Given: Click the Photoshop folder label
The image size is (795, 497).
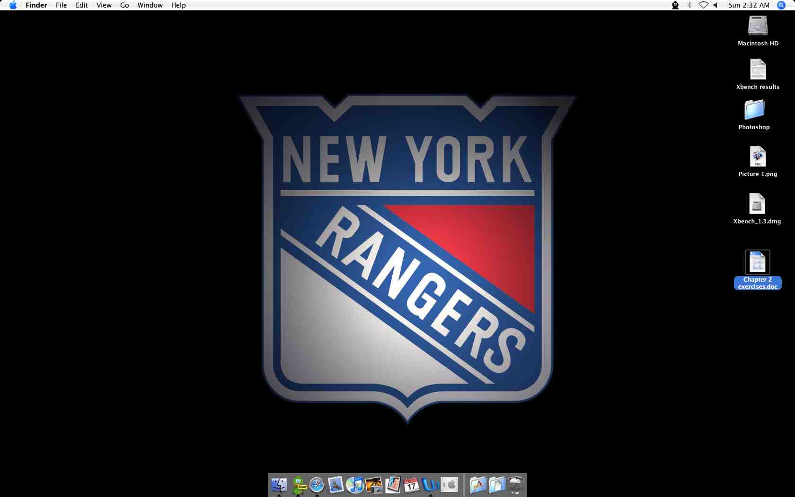Looking at the screenshot, I should (x=754, y=127).
